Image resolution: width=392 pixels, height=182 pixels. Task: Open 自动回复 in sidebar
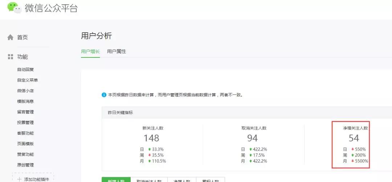[25, 69]
